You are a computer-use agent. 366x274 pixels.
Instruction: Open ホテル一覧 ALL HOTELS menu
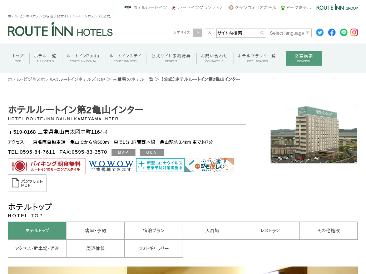45,58
